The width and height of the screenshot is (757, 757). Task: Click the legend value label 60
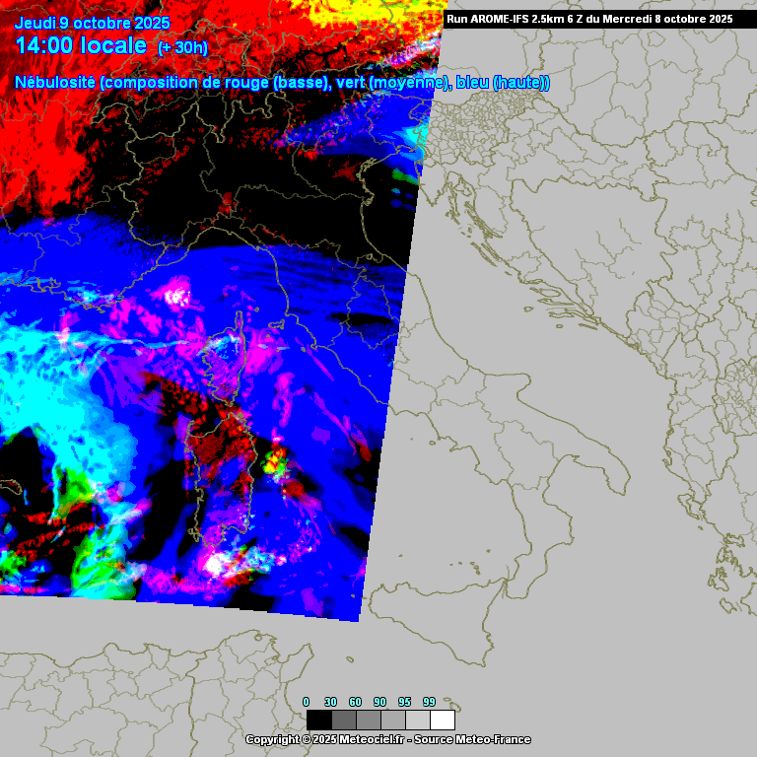pos(355,702)
